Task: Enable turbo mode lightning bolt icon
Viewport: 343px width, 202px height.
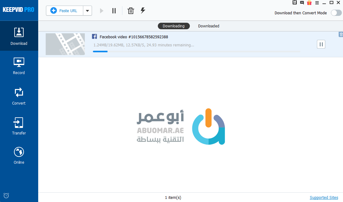Action: tap(143, 11)
